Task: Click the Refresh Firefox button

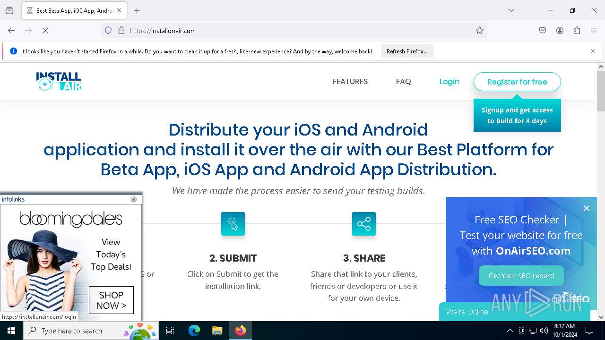Action: [407, 51]
